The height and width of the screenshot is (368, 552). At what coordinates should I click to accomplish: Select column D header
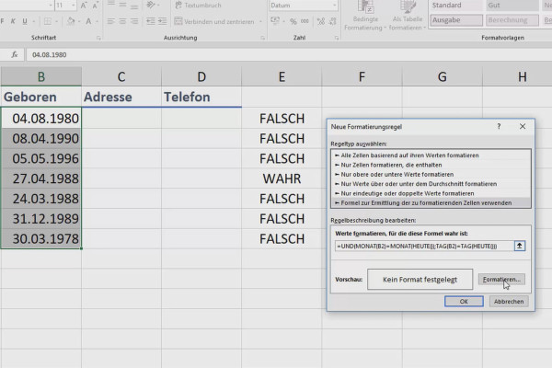[x=201, y=76]
